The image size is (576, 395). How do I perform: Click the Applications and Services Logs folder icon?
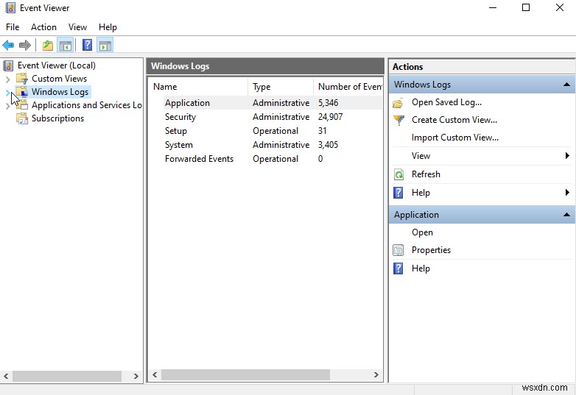(x=22, y=105)
